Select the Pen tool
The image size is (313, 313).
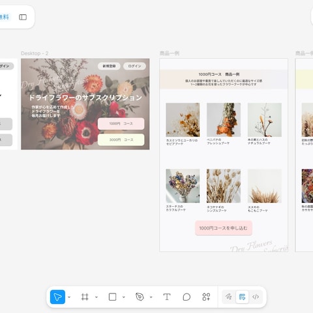coord(140,297)
